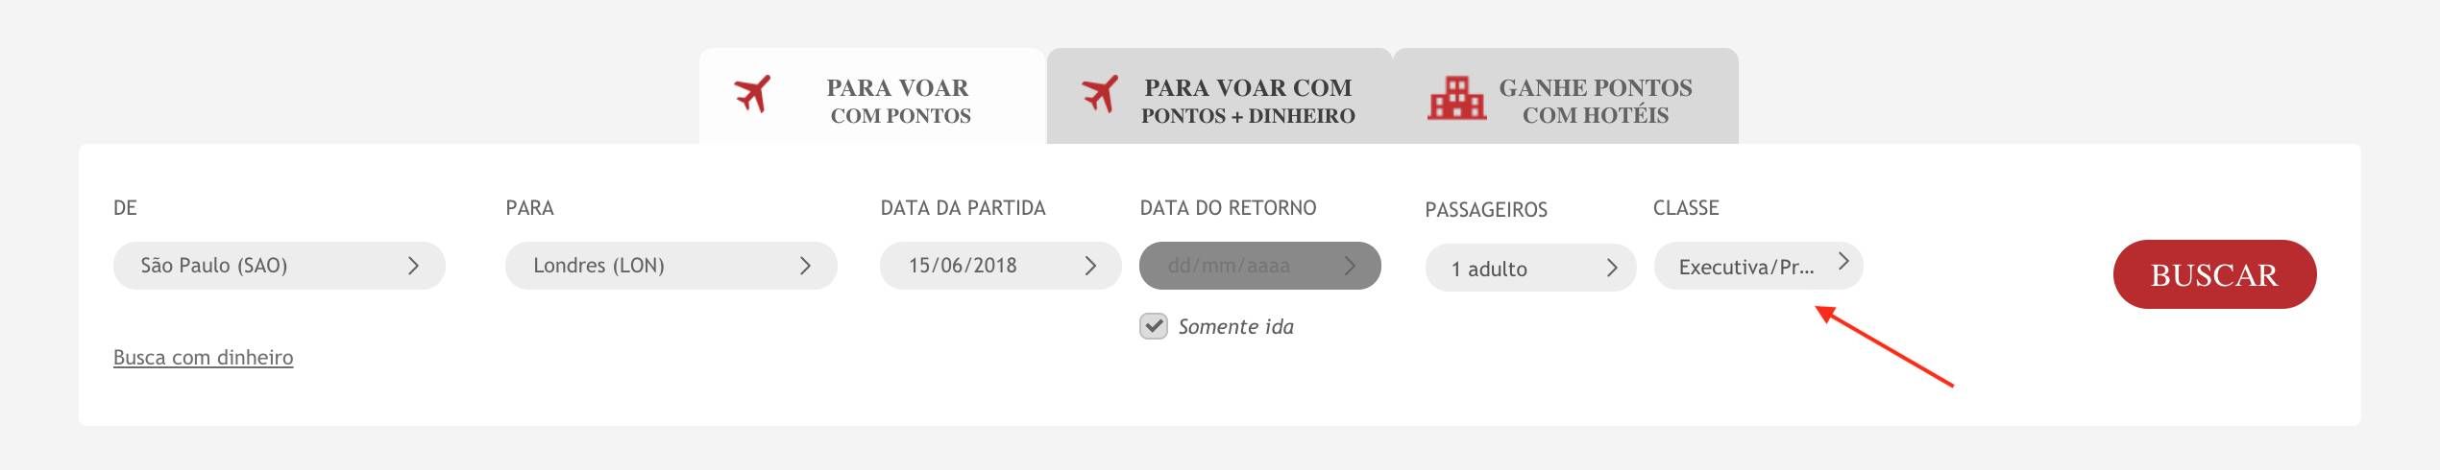Toggle one-way via the Somente ida label
This screenshot has width=2440, height=470.
[1235, 326]
